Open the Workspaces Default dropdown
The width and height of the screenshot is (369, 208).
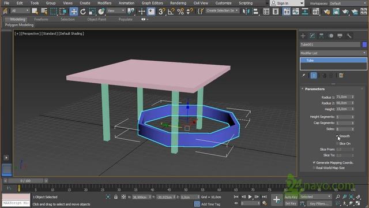[x=348, y=3]
